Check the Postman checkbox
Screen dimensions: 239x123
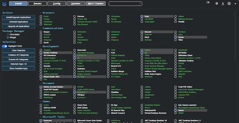point(74,69)
